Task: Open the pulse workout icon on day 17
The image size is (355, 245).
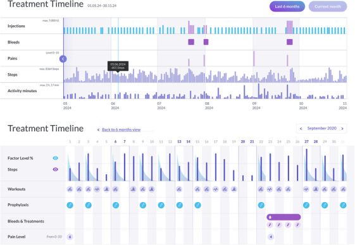Action: point(216,189)
